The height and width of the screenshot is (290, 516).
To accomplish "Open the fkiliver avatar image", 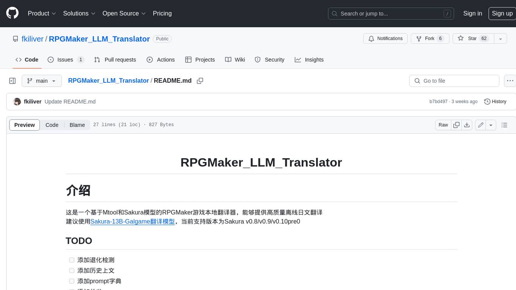I will tap(17, 101).
